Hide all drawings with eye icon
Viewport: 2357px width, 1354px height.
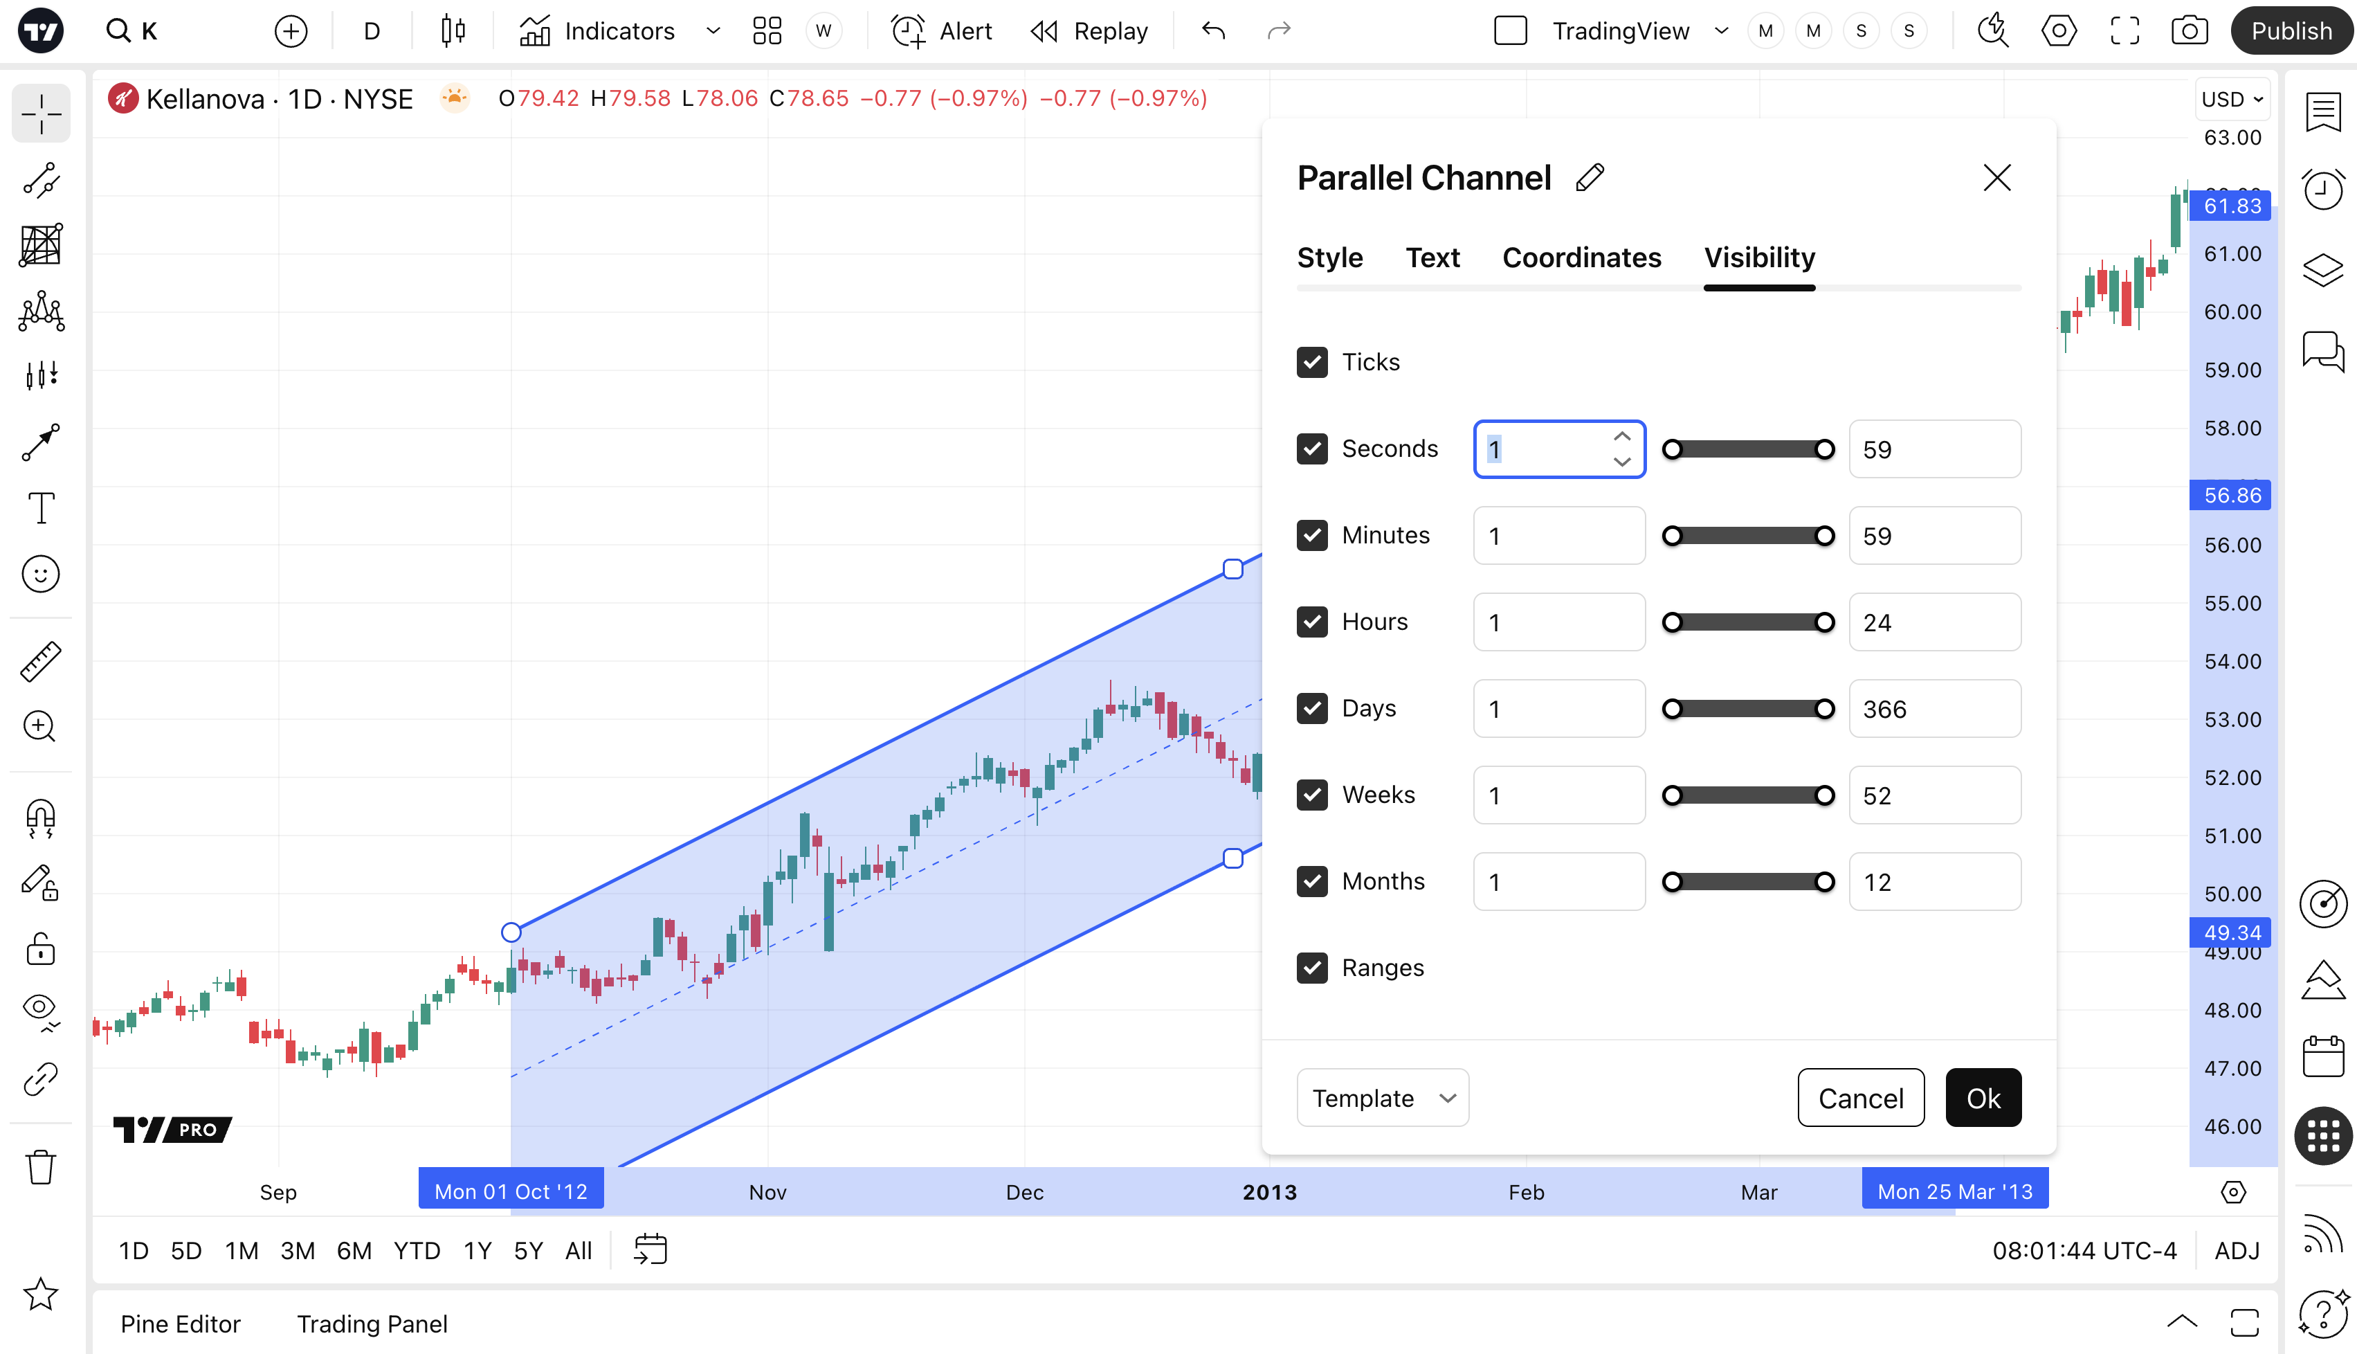[x=41, y=1013]
